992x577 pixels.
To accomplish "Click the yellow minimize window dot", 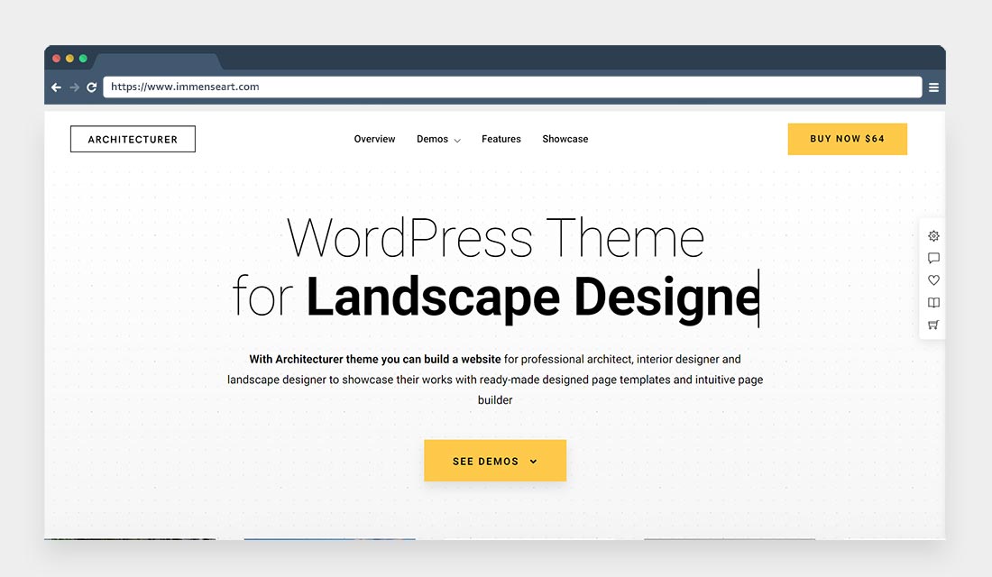I will pyautogui.click(x=69, y=59).
